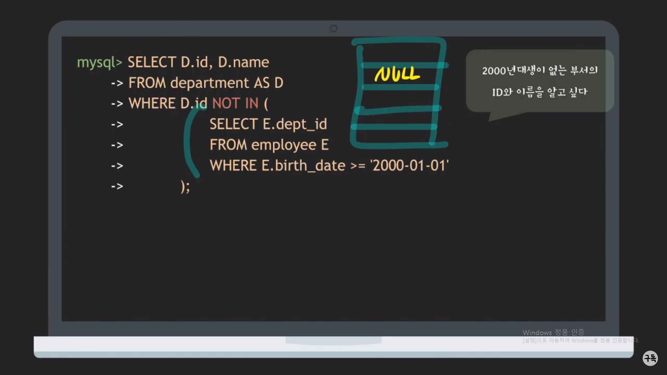Click the mysql> prompt text
Viewport: 667px width, 375px height.
click(x=99, y=62)
